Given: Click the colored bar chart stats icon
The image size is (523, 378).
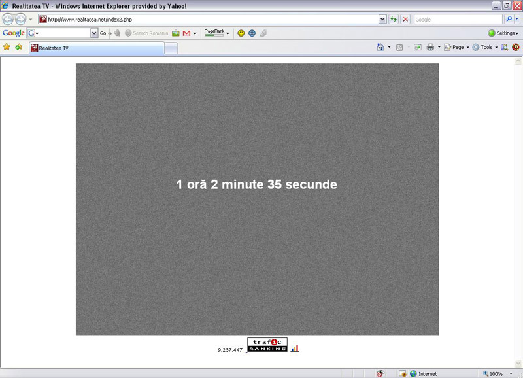Looking at the screenshot, I should pos(295,349).
